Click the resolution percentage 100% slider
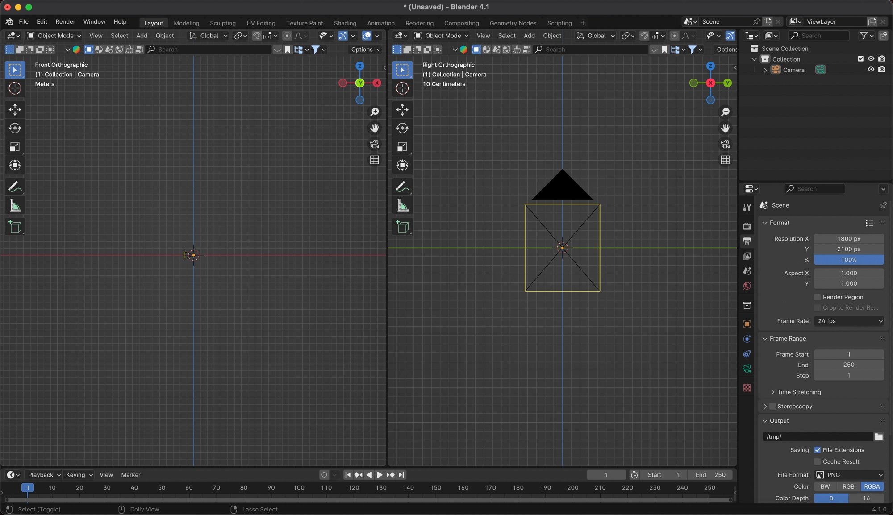893x515 pixels. click(x=849, y=260)
